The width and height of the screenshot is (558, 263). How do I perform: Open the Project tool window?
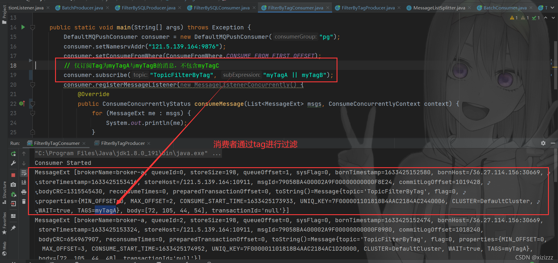[4, 14]
